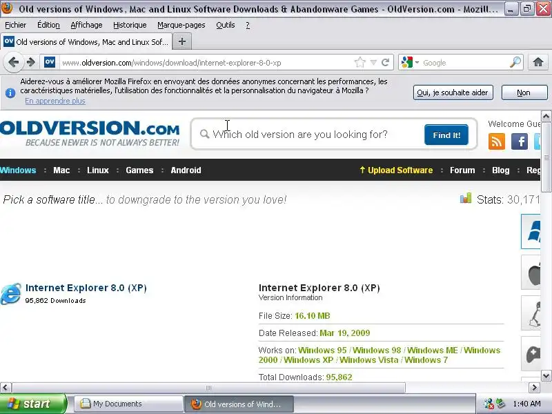552x414 pixels.
Task: Bookmark this page with the star icon
Action: pos(359,62)
